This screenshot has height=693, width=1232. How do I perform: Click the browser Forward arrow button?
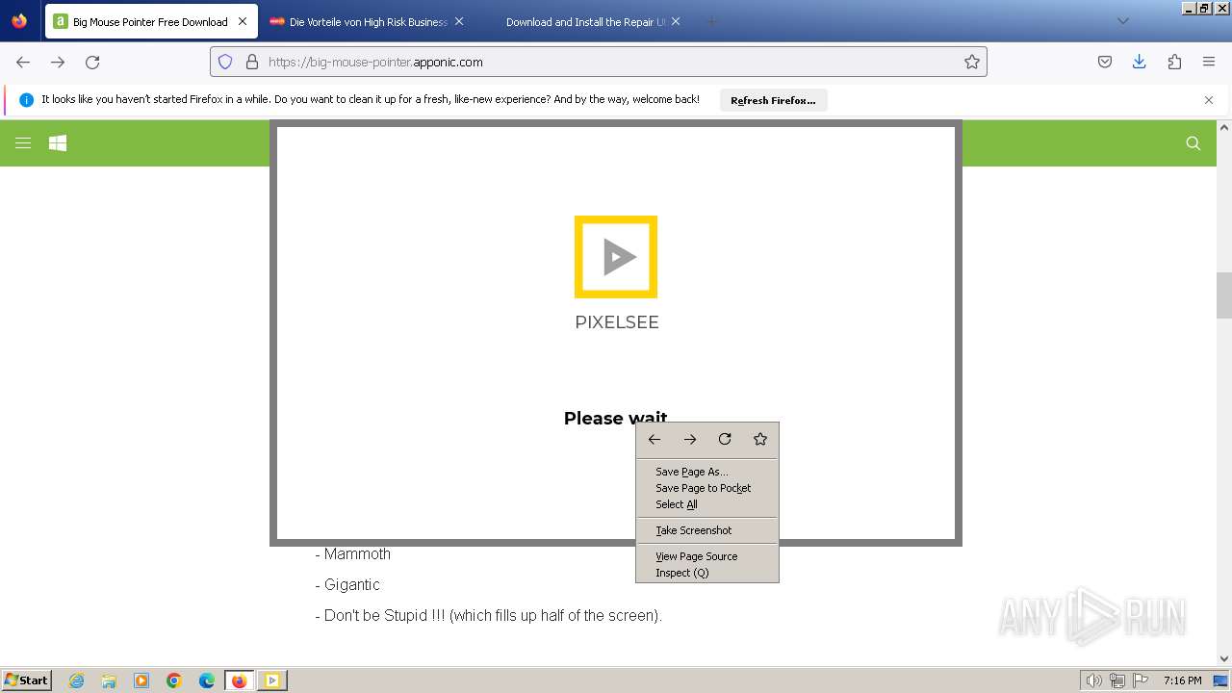[x=58, y=62]
